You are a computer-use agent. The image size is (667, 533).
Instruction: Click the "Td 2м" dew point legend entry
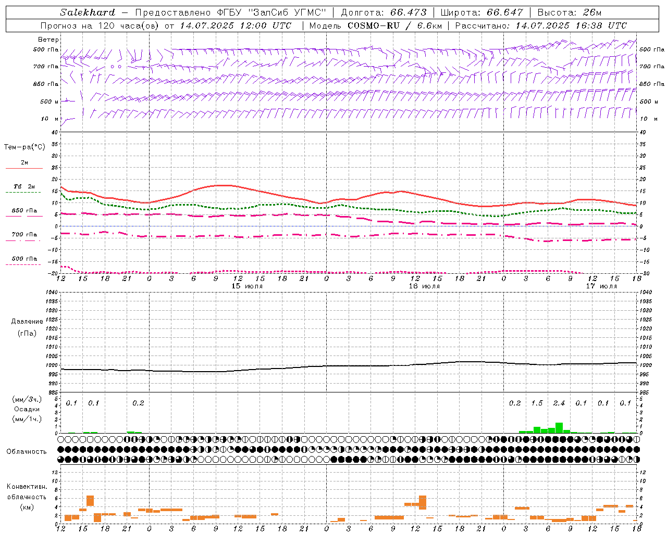pos(24,186)
